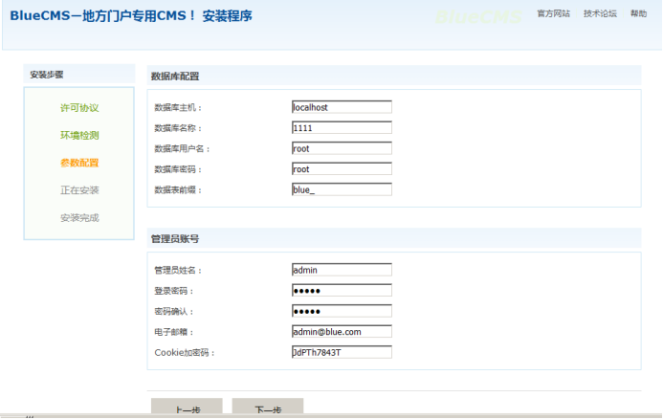Focus the 数据库主机 field containing localhost
This screenshot has height=419, width=663.
[342, 107]
